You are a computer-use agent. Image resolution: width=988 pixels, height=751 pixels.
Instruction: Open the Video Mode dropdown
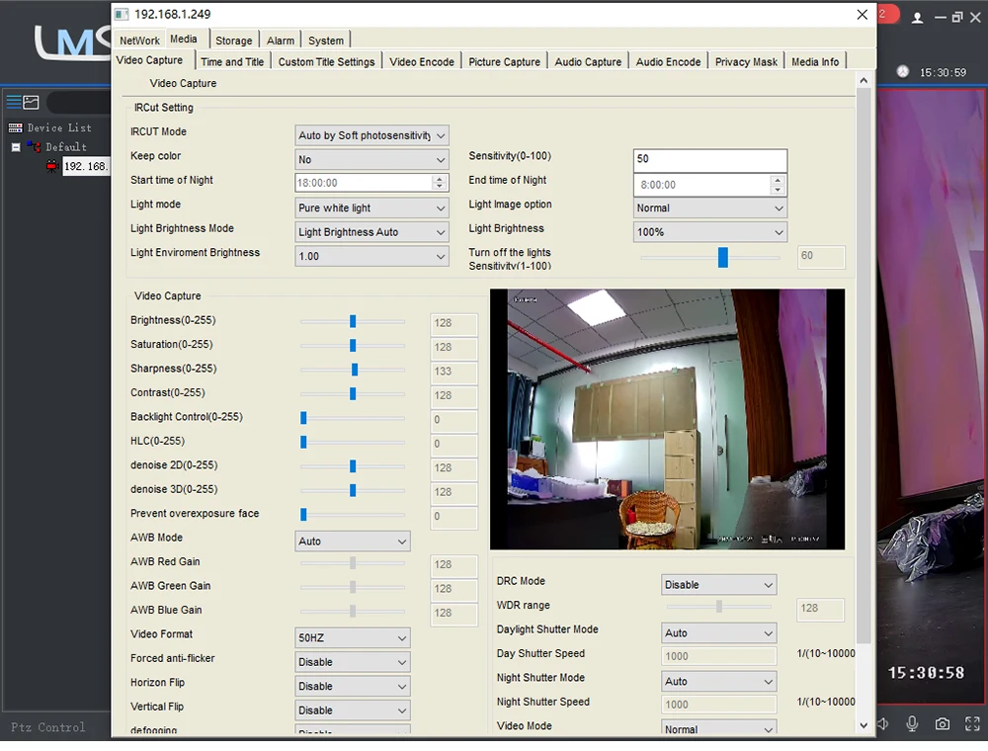tap(719, 727)
